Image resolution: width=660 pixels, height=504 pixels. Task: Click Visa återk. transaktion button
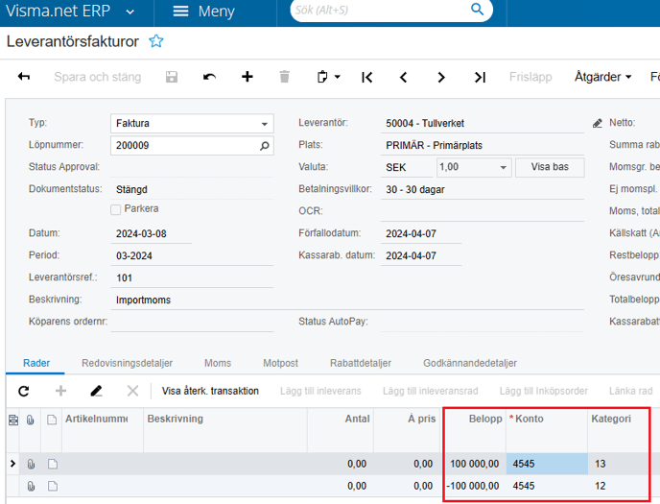pyautogui.click(x=210, y=391)
